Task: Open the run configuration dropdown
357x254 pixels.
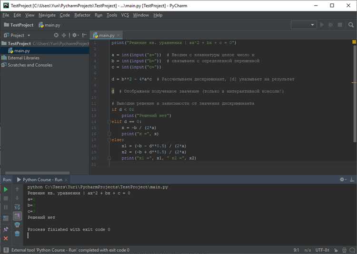Action: (x=304, y=25)
